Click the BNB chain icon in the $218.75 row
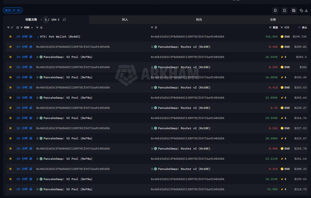 (x=10, y=189)
